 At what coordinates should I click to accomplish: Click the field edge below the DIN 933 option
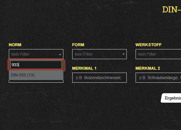tap(36, 81)
